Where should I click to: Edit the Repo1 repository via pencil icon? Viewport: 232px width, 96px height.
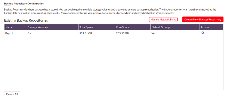click(203, 33)
